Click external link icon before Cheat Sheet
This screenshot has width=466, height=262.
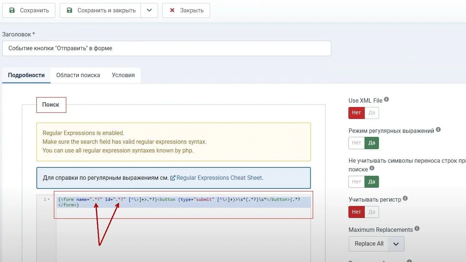(x=173, y=178)
